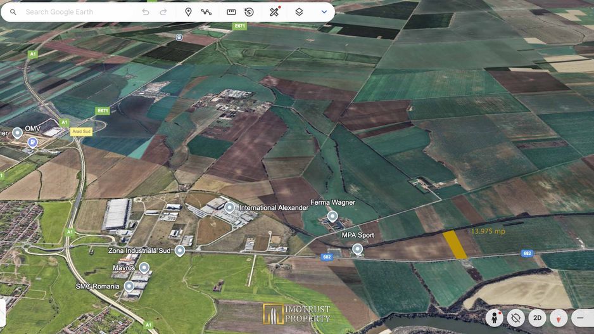Select the Zona Industrială Sud pin

(180, 250)
